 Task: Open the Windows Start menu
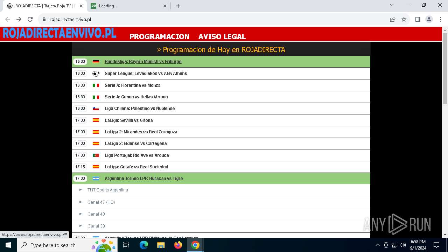pos(8,245)
